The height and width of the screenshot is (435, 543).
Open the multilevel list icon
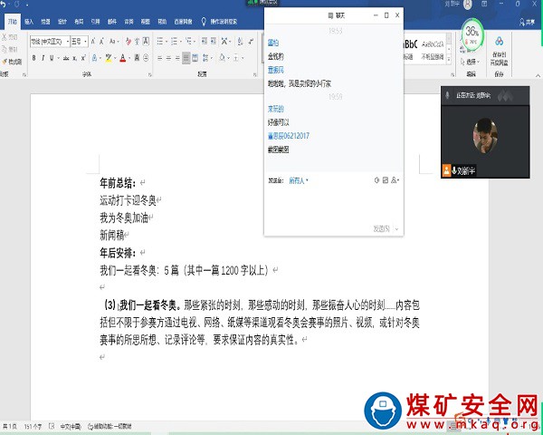(x=189, y=42)
